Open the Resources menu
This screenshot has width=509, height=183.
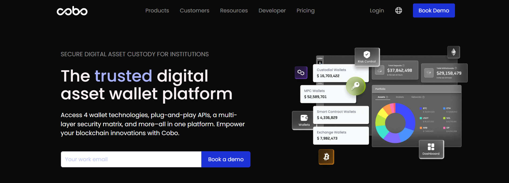tap(234, 10)
